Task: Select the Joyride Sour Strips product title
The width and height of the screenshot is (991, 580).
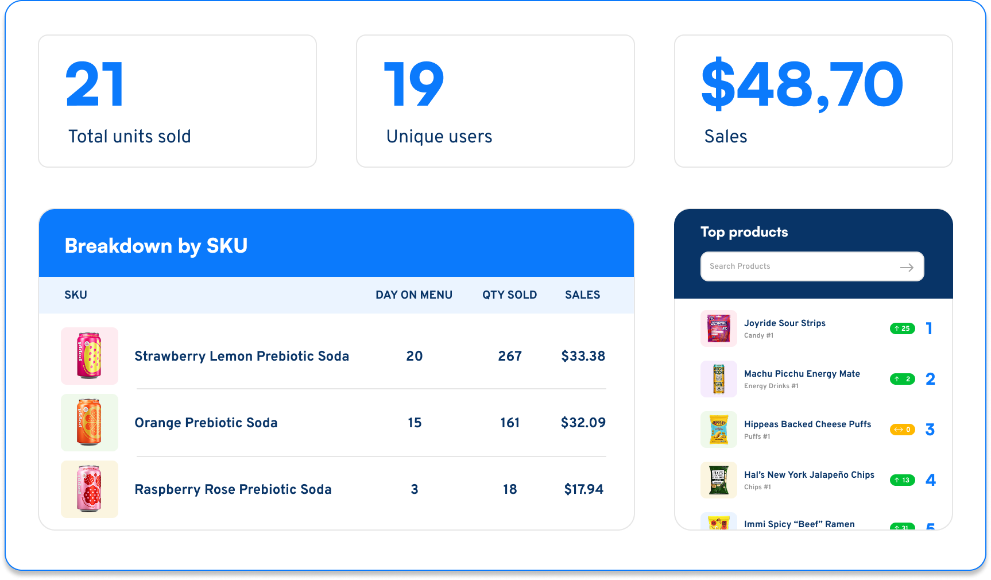Action: pos(785,323)
